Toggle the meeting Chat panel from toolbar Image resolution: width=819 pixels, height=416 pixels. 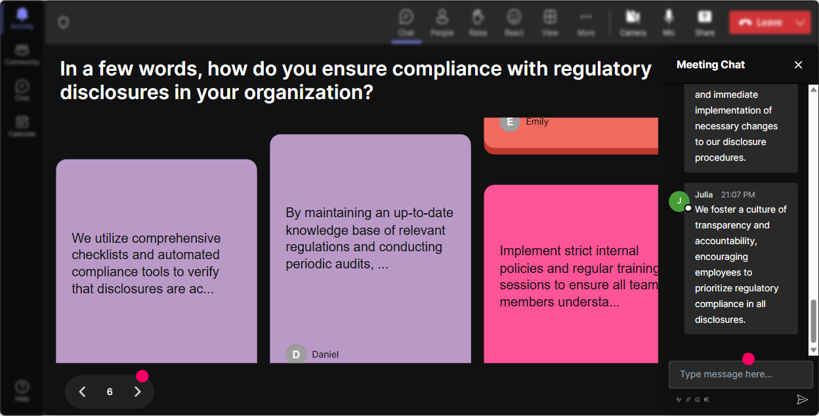click(406, 22)
